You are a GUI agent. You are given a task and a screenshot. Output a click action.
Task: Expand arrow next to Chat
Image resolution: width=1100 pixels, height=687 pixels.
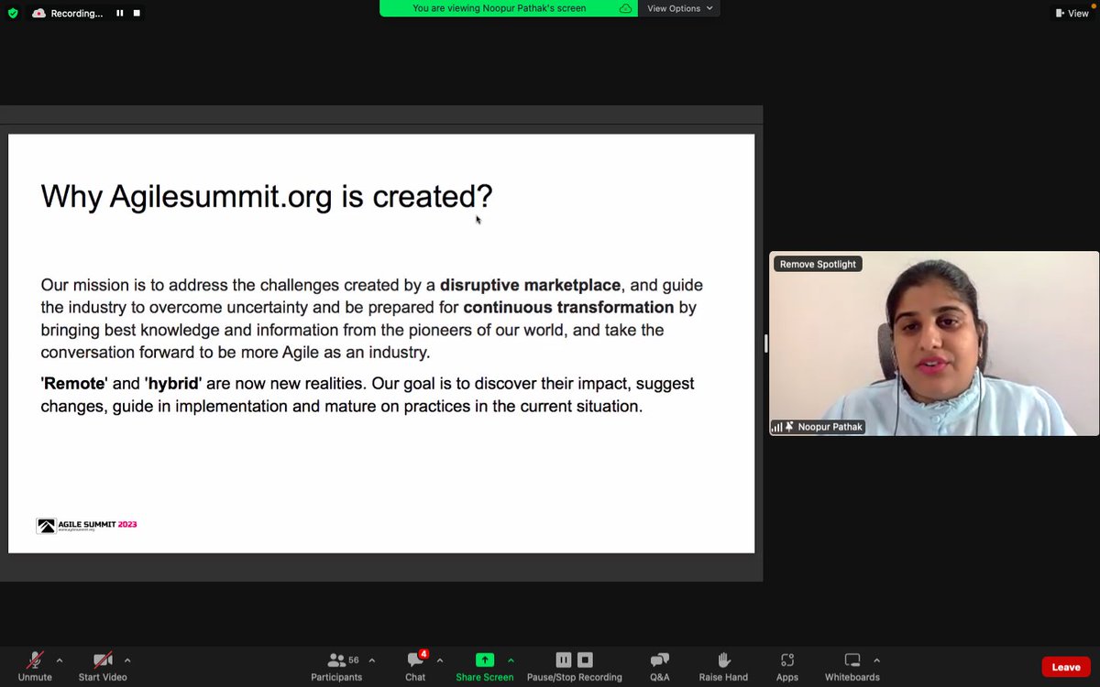click(440, 660)
